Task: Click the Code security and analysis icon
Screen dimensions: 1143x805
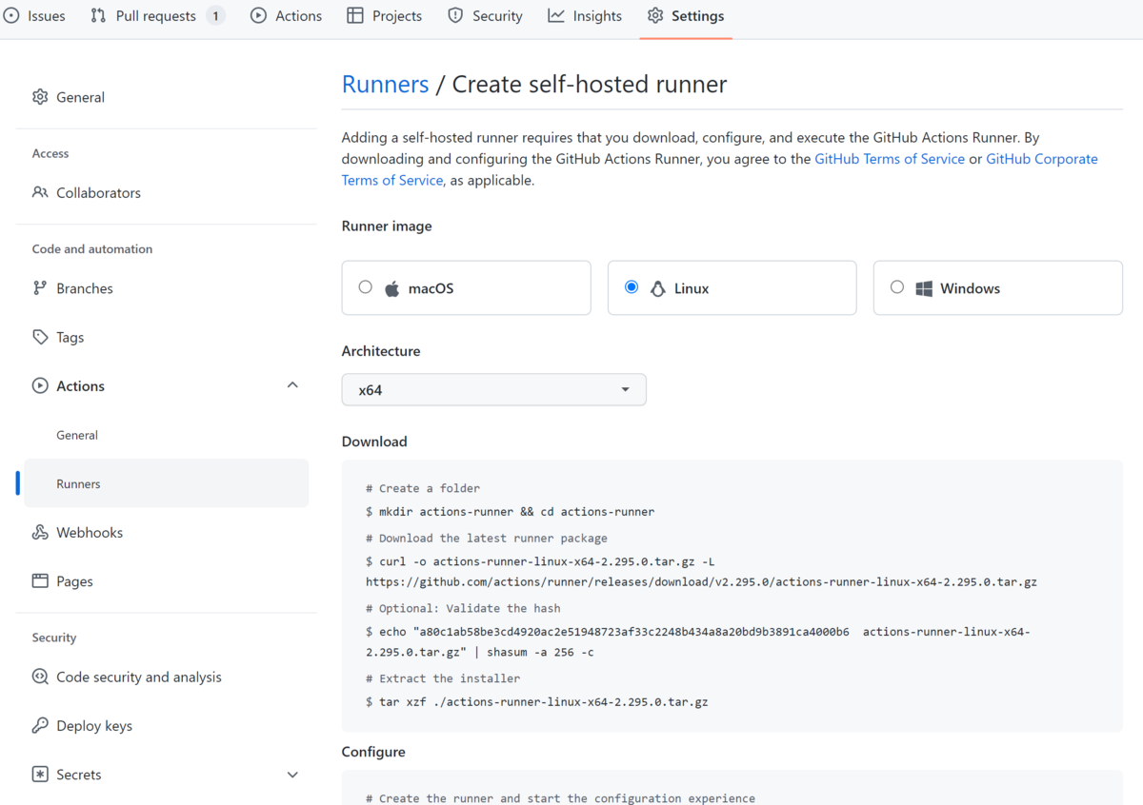Action: pos(40,677)
